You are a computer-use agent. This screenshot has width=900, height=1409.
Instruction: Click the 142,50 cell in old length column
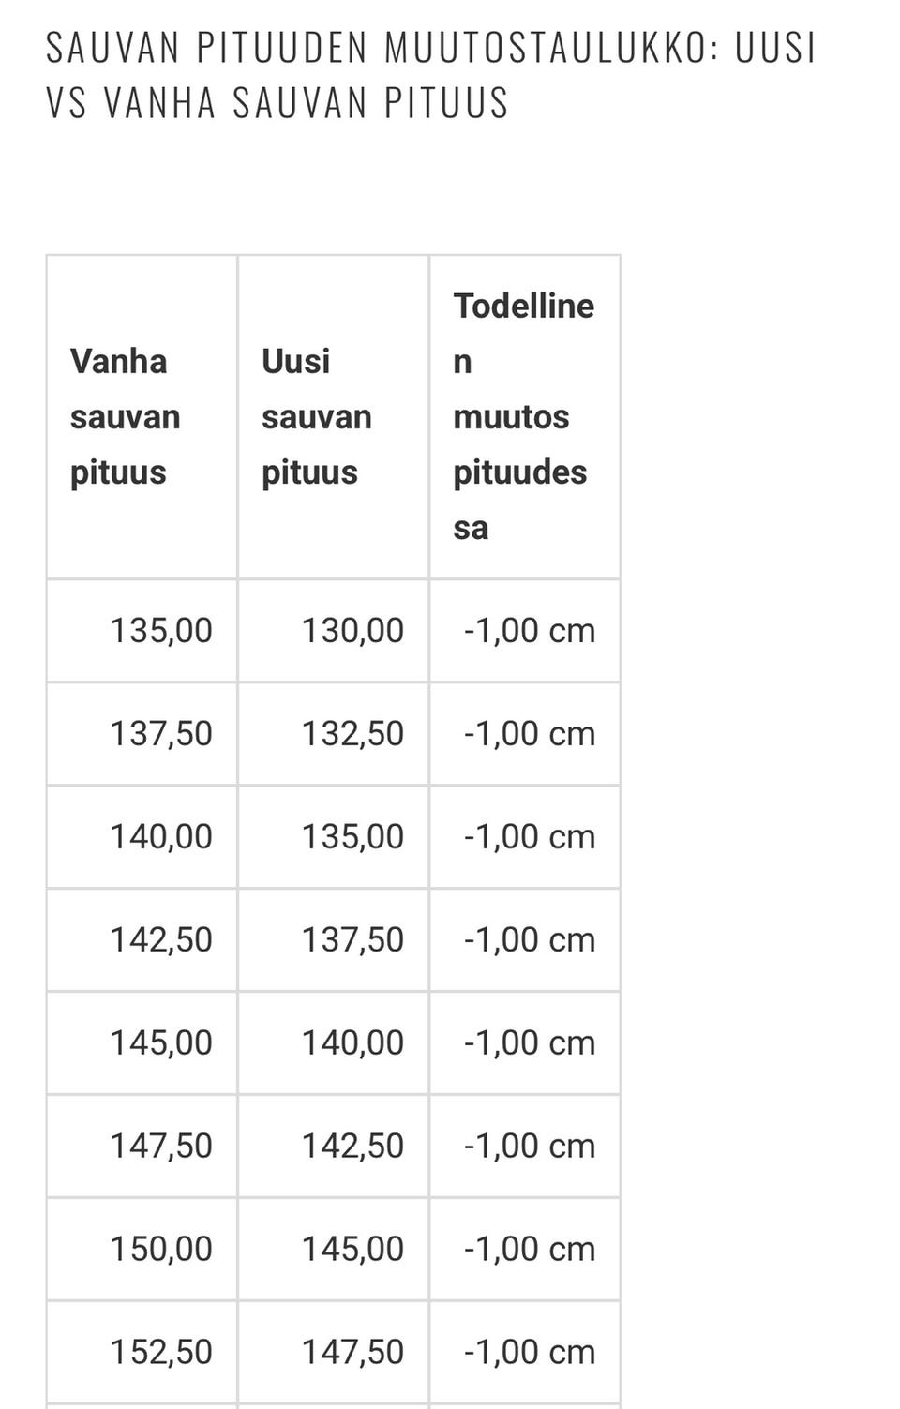point(161,939)
